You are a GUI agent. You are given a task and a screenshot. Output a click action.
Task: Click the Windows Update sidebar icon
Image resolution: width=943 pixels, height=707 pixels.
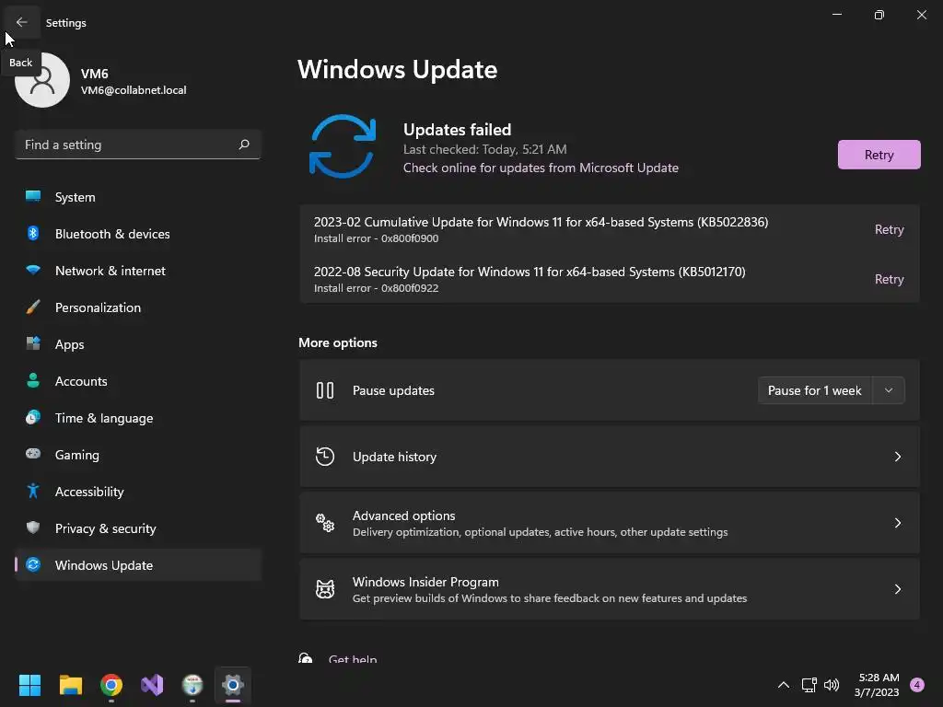coord(33,564)
